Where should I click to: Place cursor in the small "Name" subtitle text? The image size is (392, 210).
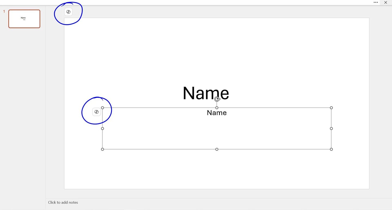point(217,113)
